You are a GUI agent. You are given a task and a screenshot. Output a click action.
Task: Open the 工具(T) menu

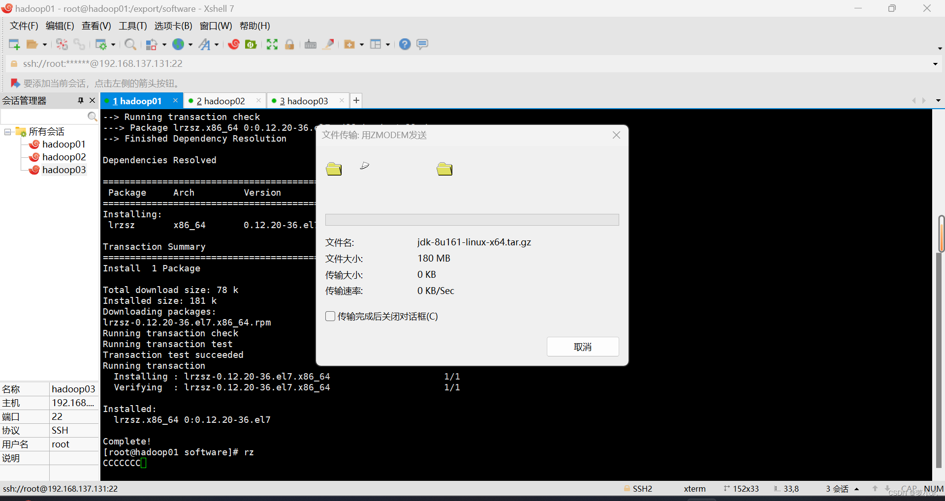click(x=133, y=26)
